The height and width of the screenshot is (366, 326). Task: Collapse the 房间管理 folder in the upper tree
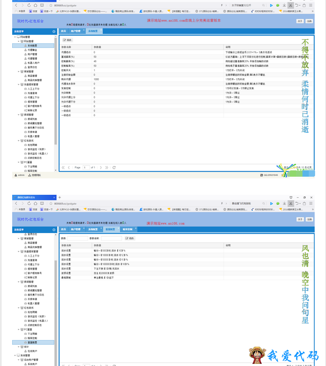(19, 114)
